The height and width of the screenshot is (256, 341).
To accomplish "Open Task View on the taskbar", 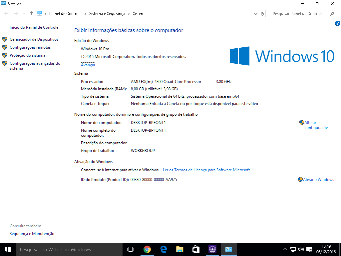I will tap(131, 249).
